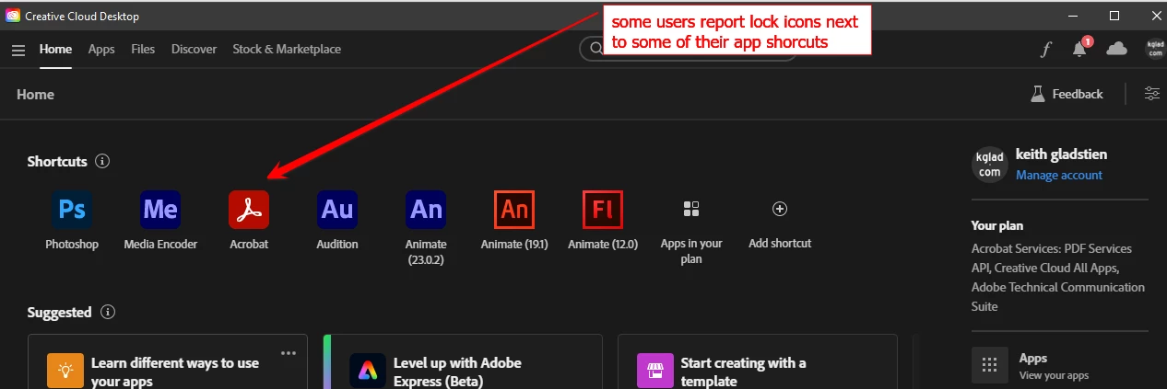Click the lightbulb Learn card icon
The width and height of the screenshot is (1167, 389).
65,371
